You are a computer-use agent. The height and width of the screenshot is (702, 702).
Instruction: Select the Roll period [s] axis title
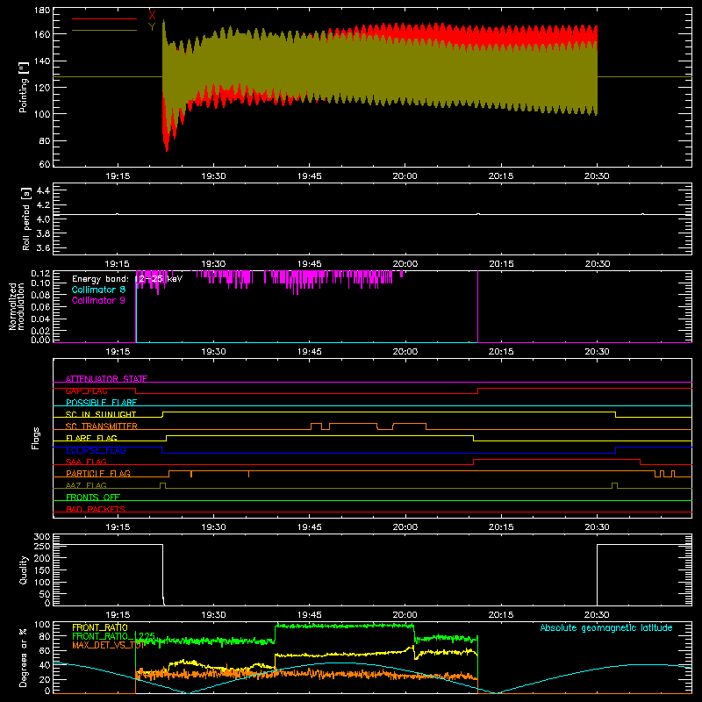pyautogui.click(x=26, y=218)
